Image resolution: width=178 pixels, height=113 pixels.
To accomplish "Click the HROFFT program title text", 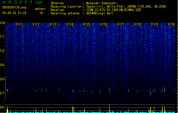I will click(18, 2).
